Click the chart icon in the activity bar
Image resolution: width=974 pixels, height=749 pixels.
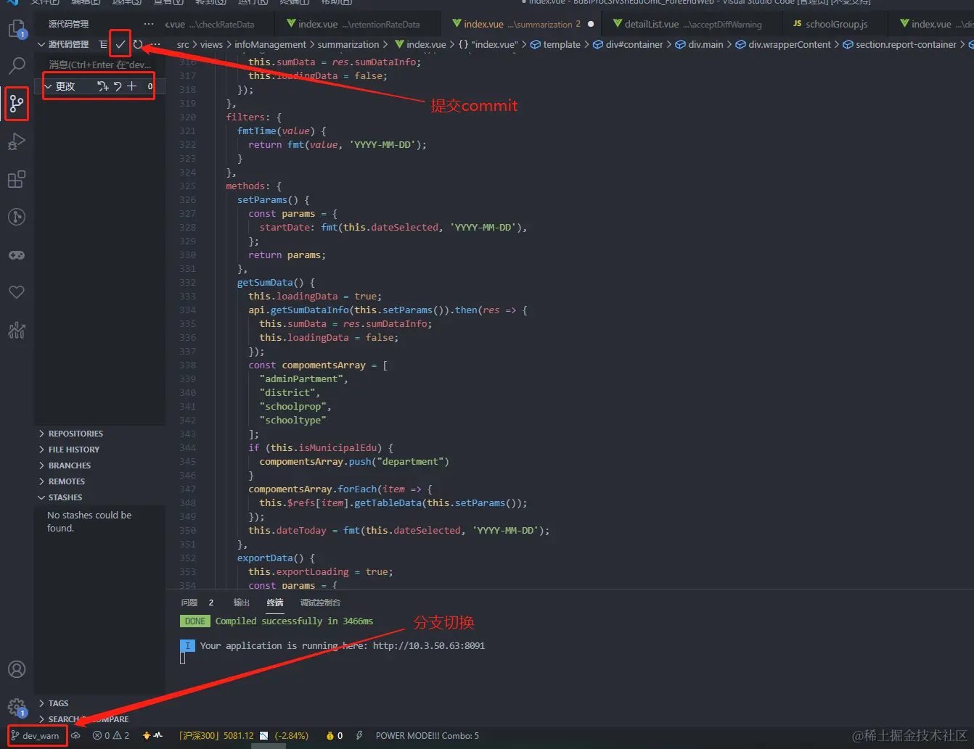[x=17, y=330]
